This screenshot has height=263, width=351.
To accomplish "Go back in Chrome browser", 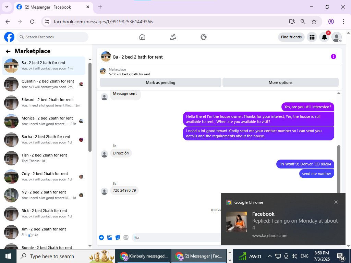I will pyautogui.click(x=8, y=22).
